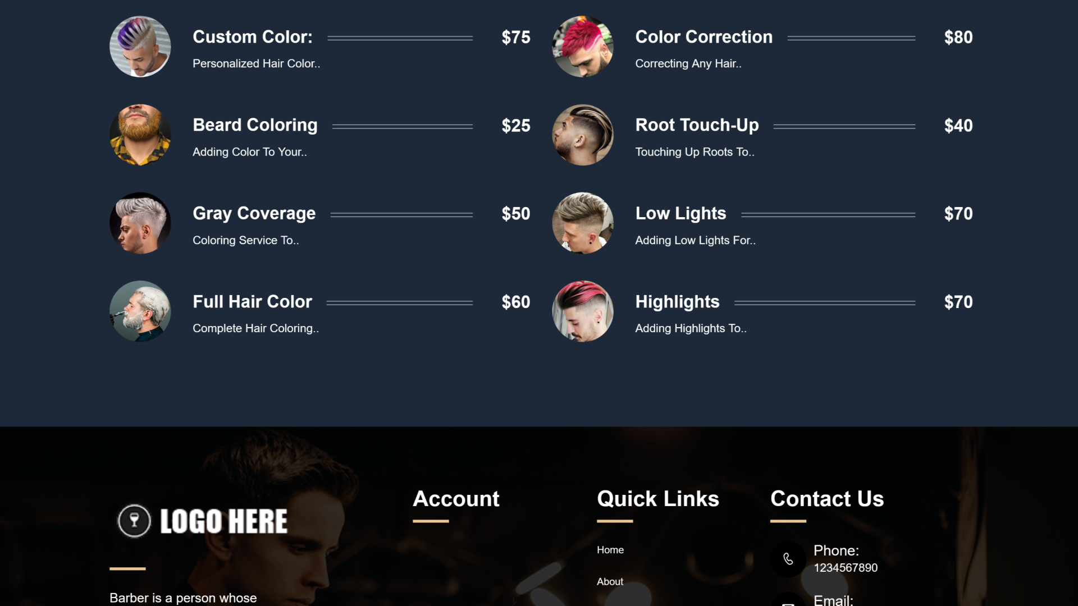Click the LOGO HERE footer logo
Image resolution: width=1078 pixels, height=606 pixels.
[x=202, y=521]
